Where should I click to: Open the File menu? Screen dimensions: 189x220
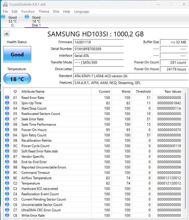pos(5,12)
